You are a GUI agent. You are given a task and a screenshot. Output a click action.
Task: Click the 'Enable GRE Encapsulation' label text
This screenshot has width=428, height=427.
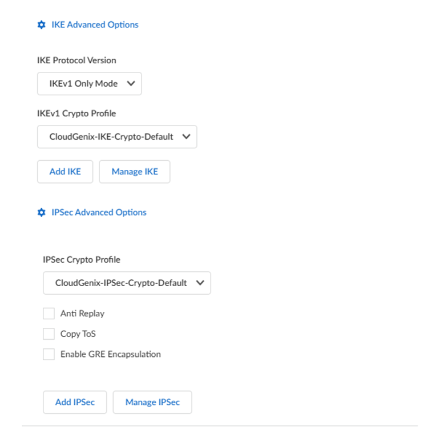tap(111, 355)
